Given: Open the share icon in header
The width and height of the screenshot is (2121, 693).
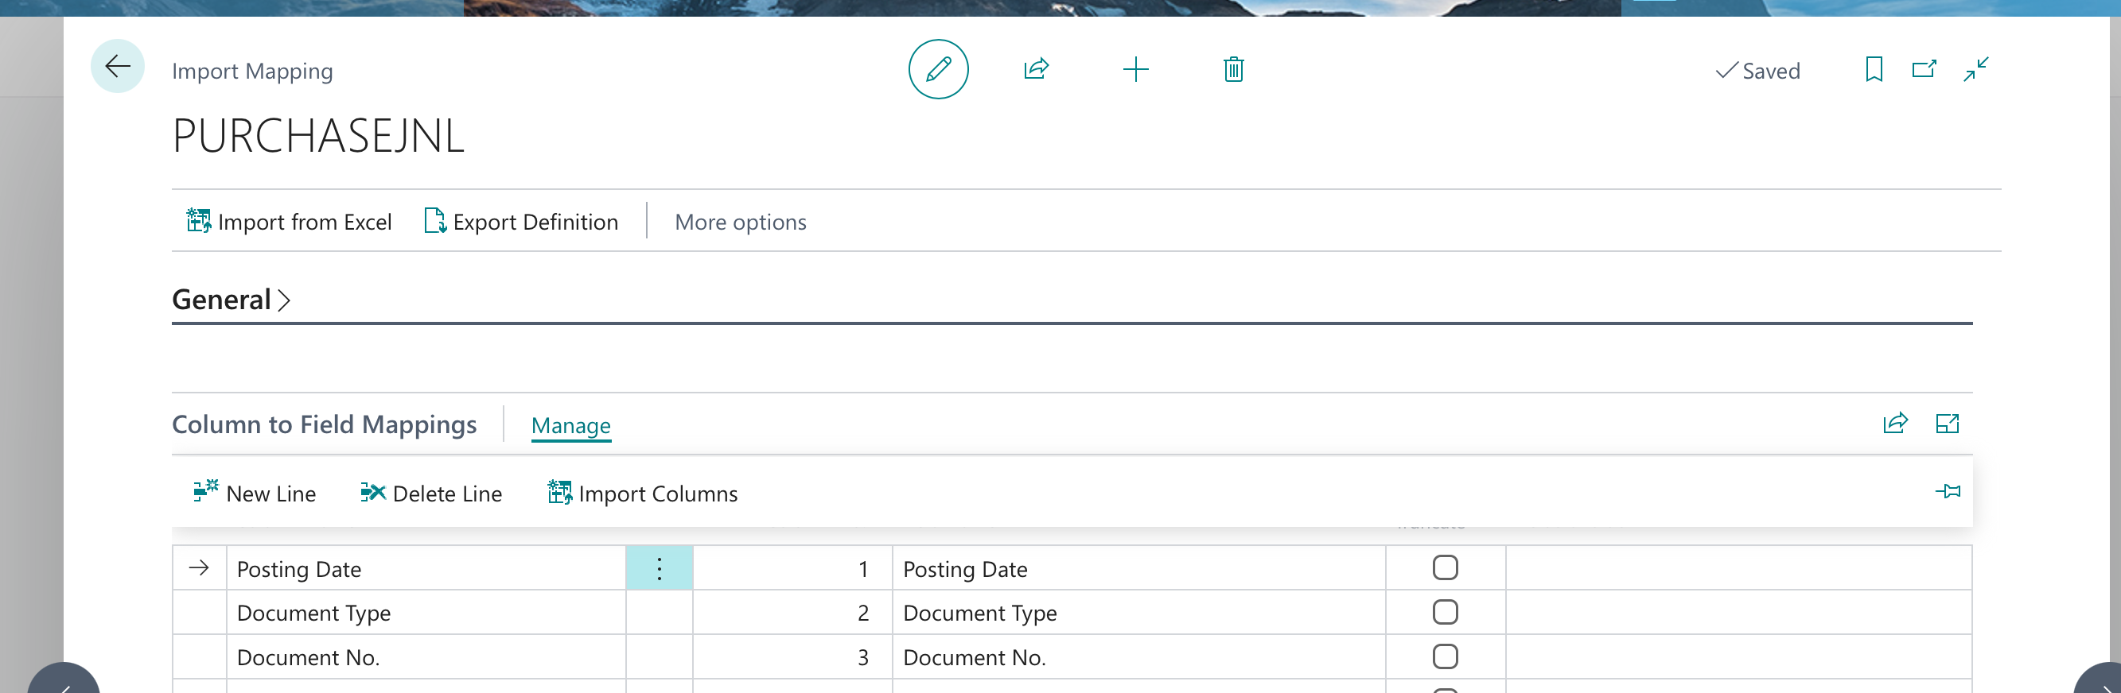Looking at the screenshot, I should click(x=1036, y=69).
